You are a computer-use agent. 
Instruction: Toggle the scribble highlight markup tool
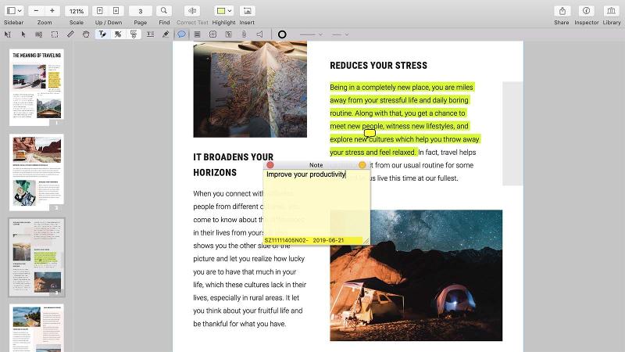(x=118, y=34)
